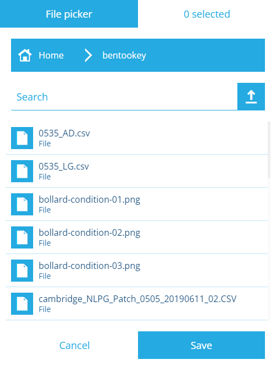Click the Save button

(x=201, y=345)
